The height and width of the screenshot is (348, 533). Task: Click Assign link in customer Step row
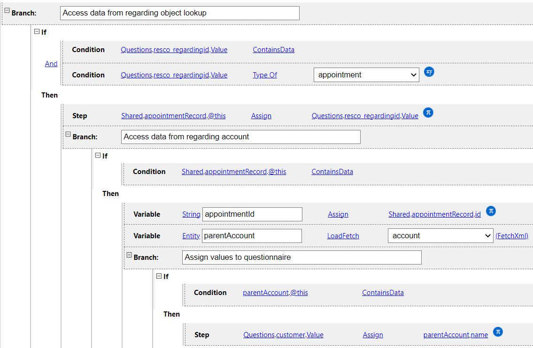(x=372, y=335)
